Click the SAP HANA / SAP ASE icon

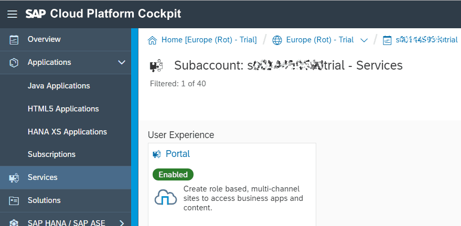(x=14, y=222)
